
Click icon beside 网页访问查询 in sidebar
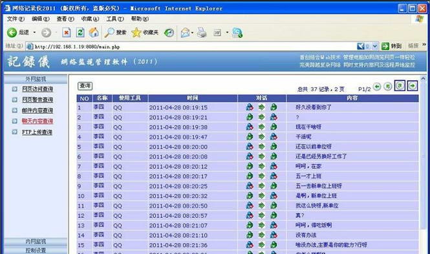click(x=14, y=89)
